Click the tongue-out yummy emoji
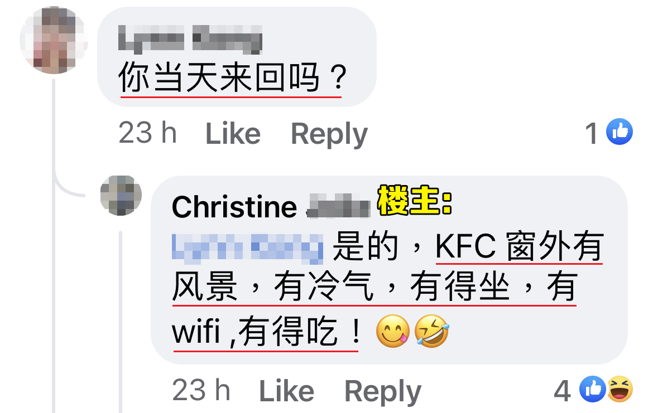The height and width of the screenshot is (413, 653). tap(393, 331)
